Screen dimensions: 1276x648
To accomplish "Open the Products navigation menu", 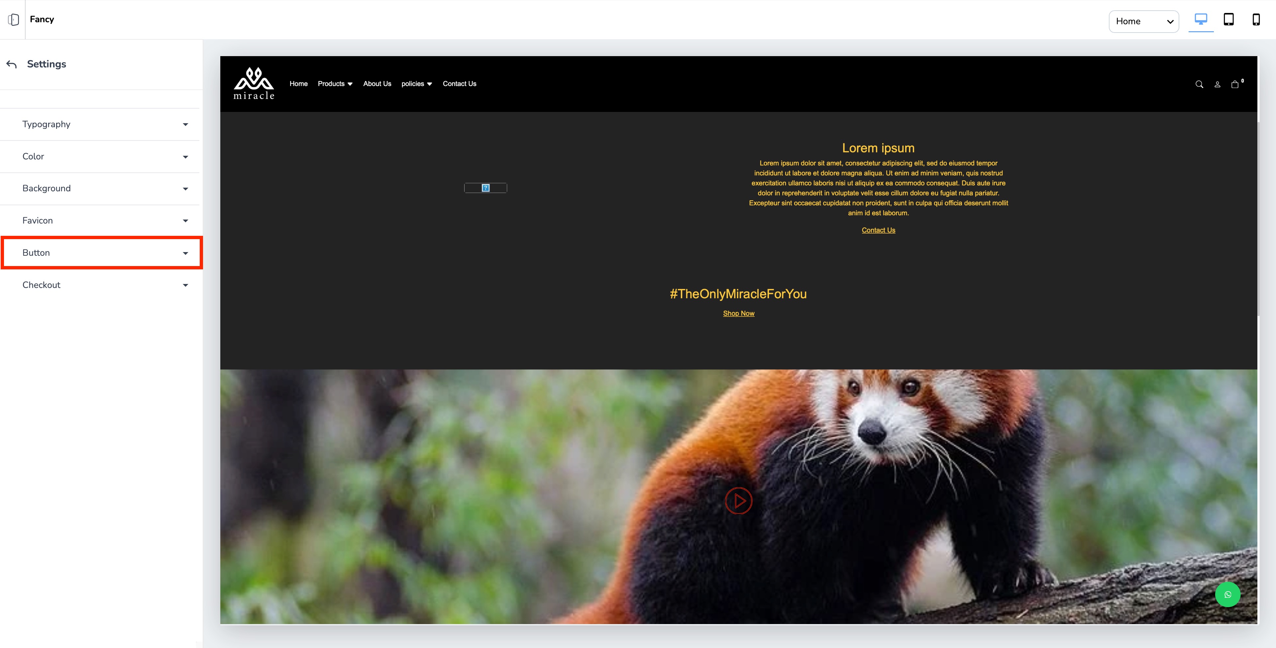I will (335, 84).
